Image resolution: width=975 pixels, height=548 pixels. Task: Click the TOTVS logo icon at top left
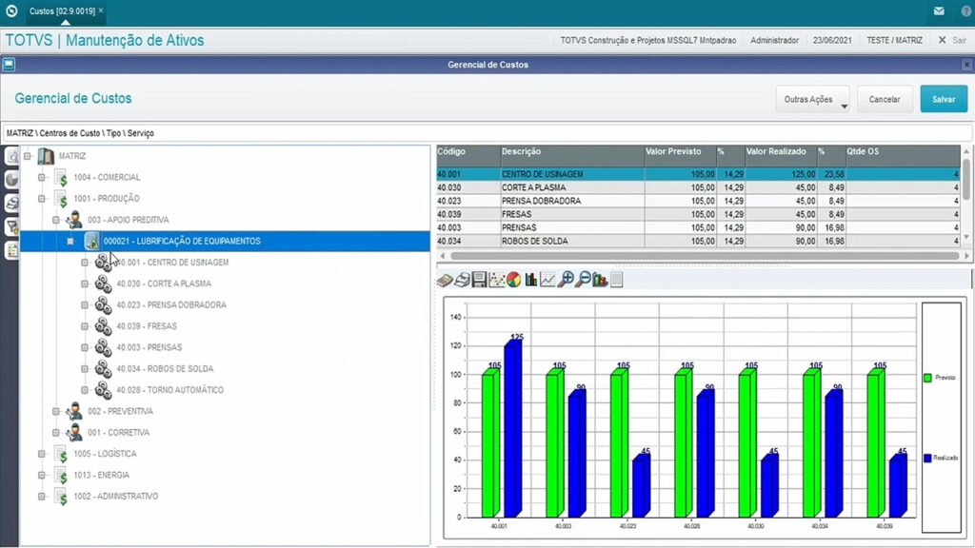click(x=11, y=10)
